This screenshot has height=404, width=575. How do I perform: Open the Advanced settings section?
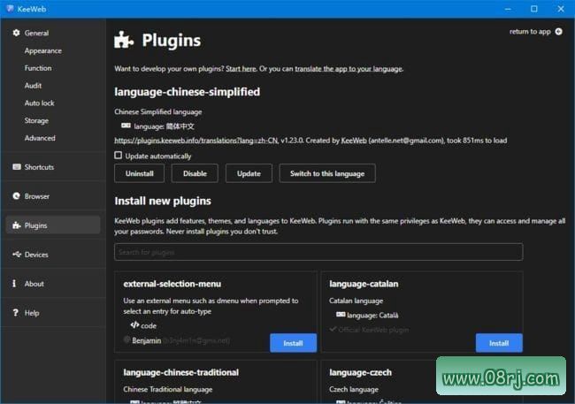(40, 138)
